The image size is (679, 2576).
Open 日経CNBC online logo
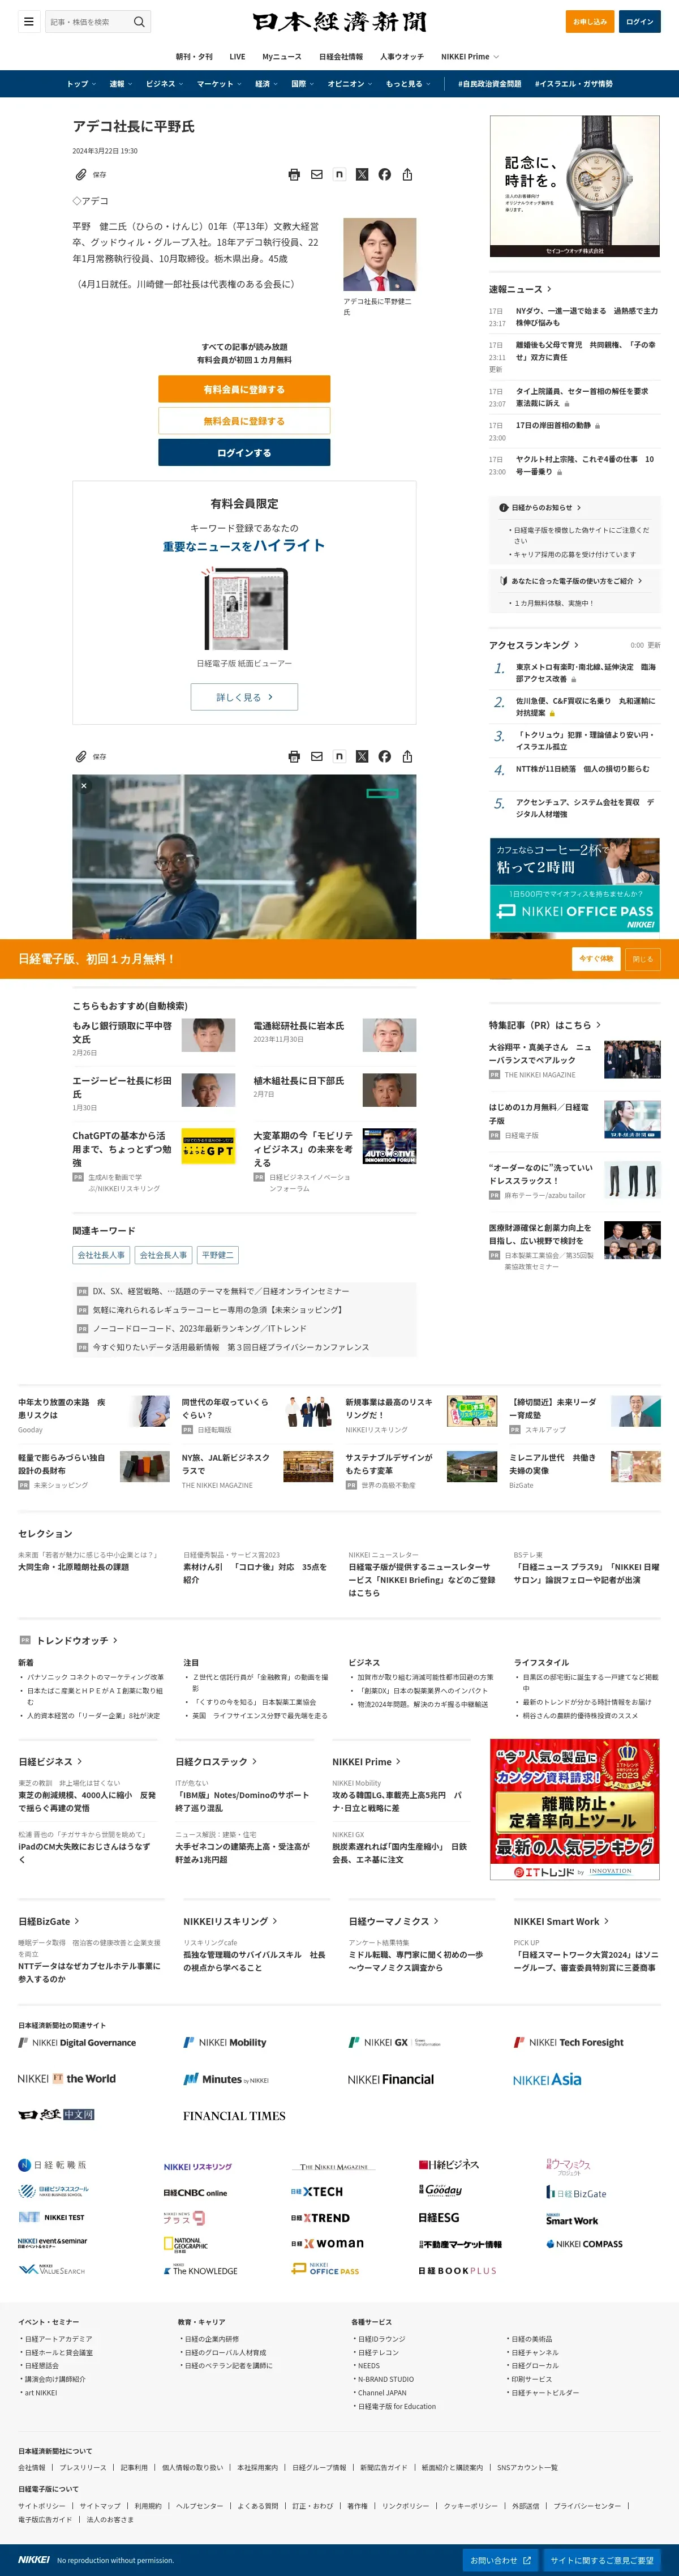click(195, 2192)
